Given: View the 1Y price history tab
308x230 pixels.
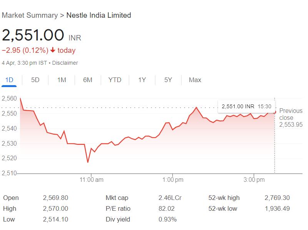Looking at the screenshot, I should coord(142,80).
